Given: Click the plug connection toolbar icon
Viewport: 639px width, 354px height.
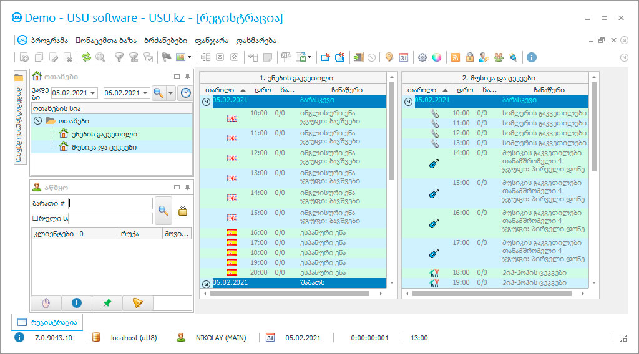Looking at the screenshot, I should 513,57.
